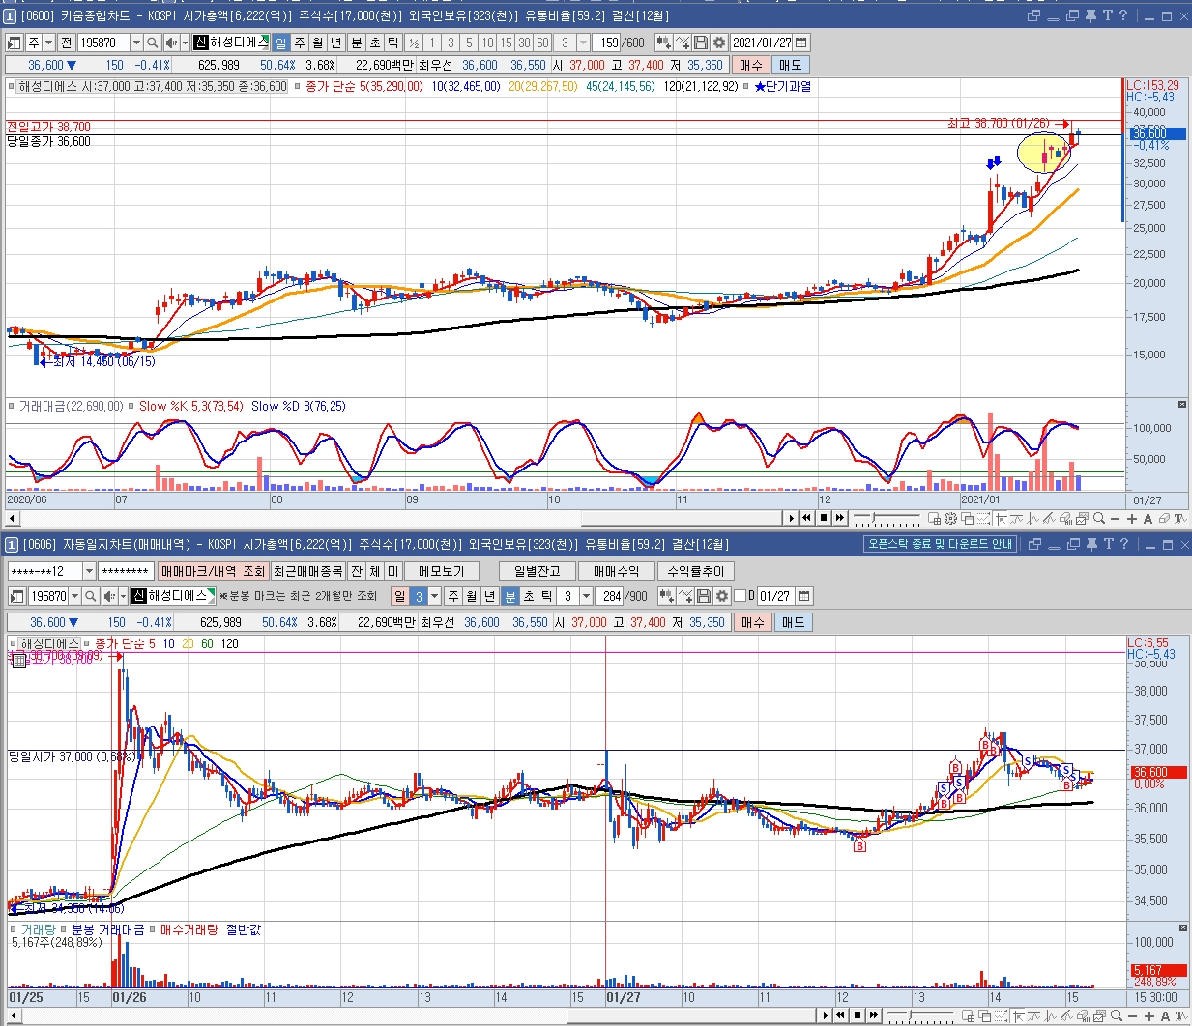
Task: Open the 메모보기 button
Action: click(443, 571)
